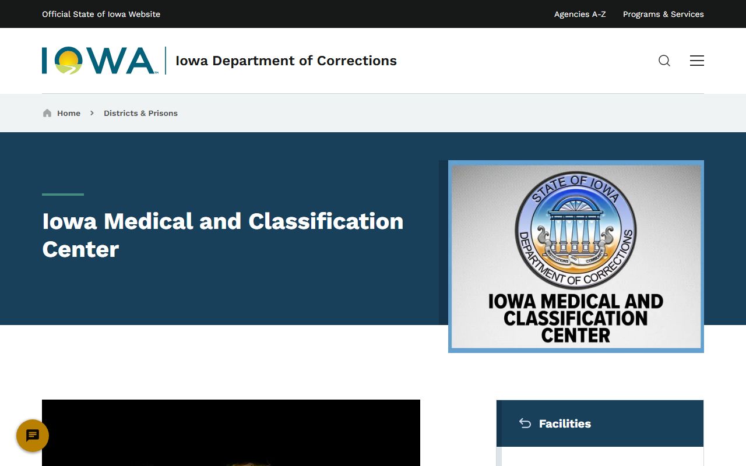Click the Iowa state logo
Viewport: 746px width, 466px height.
coord(99,61)
